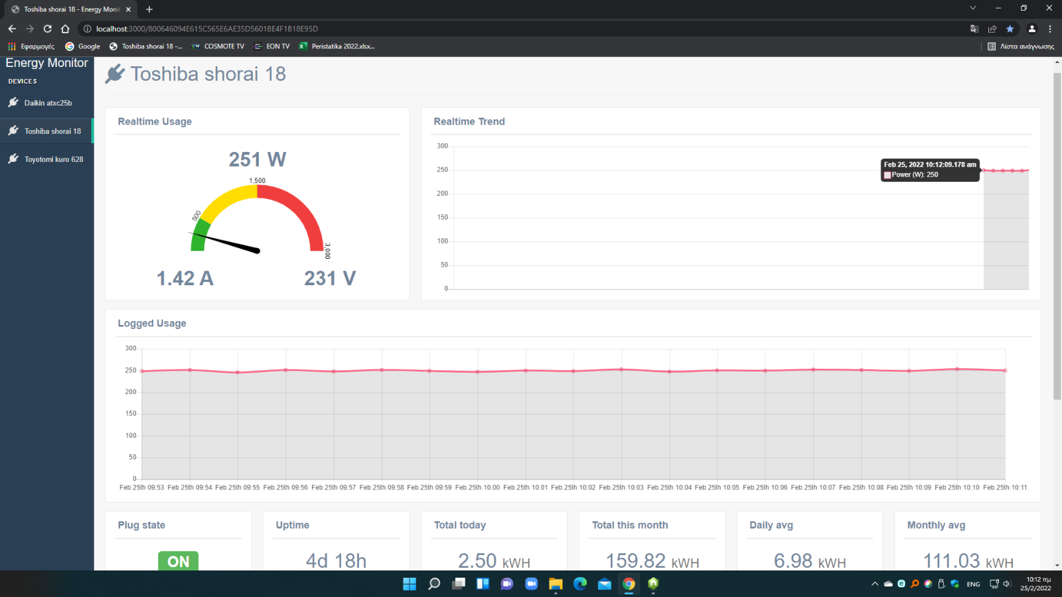Open the EON TV bookmark

point(272,46)
